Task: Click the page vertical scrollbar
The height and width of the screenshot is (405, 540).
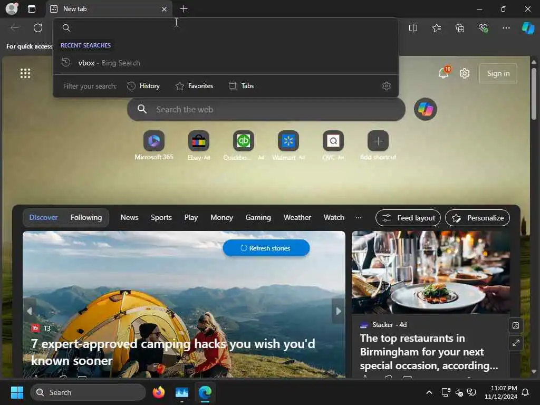Action: pyautogui.click(x=534, y=94)
